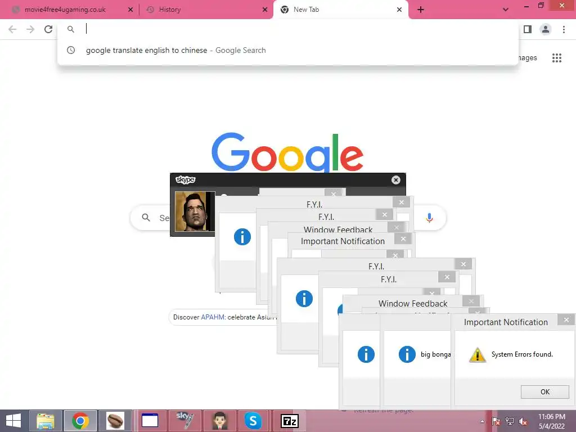
Task: Click the Skype caller avatar picture
Action: click(195, 211)
